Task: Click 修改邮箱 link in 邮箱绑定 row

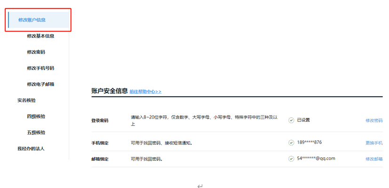Action: pos(374,159)
